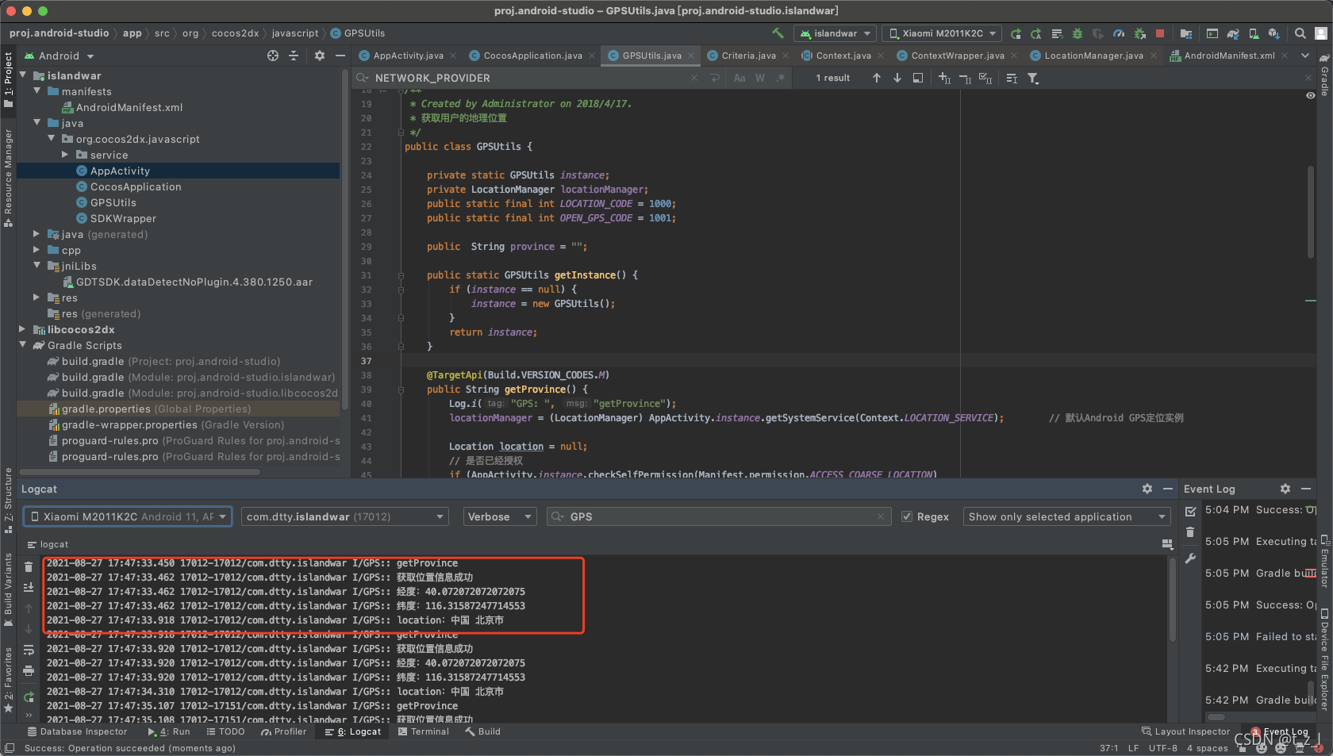Image resolution: width=1333 pixels, height=756 pixels.
Task: Open Logcat device dropdown Xiaomi M2011K2C
Action: [x=128, y=516]
